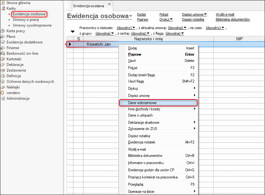The height and width of the screenshot is (195, 265).
Task: Close the Ewidencja osobowa tab
Action: tap(109, 4)
